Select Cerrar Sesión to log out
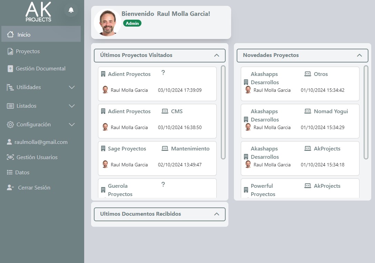This screenshot has width=375, height=263. click(34, 188)
